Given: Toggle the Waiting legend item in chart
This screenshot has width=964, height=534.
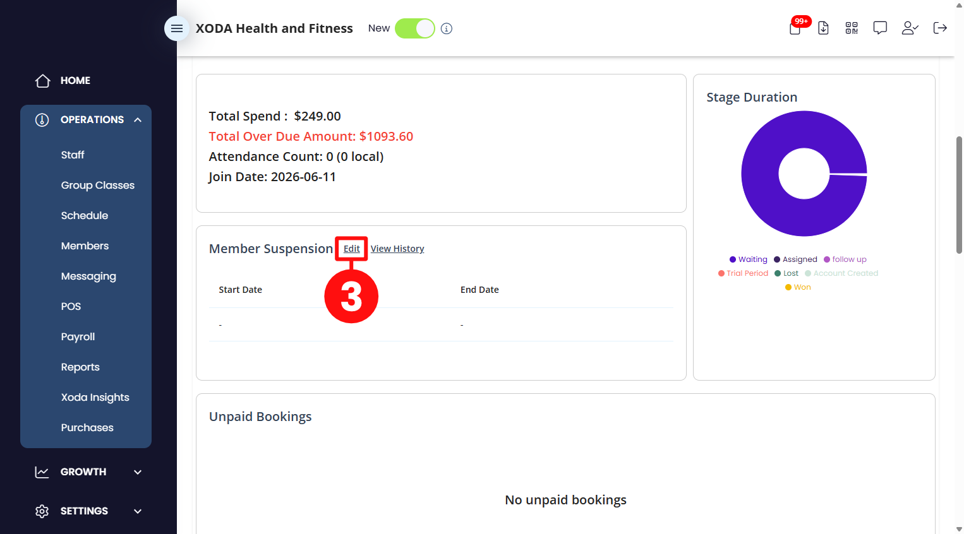Looking at the screenshot, I should coord(749,259).
